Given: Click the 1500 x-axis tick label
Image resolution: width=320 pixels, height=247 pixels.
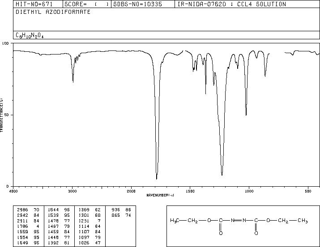Looking at the screenshot, I should (190, 191).
